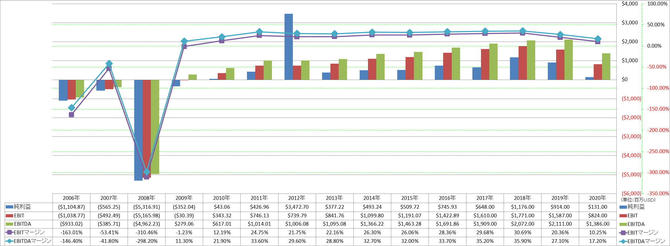670x246 pixels.
Task: Click the red 2008 EBIT bar
Action: (147, 129)
